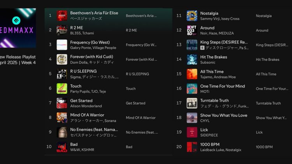Viewport: 292px width, 164px height.
Task: Select track title Mind Of A Warrior
Action: [87, 115]
